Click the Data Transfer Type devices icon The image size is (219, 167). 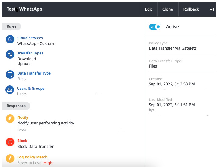tap(10, 74)
